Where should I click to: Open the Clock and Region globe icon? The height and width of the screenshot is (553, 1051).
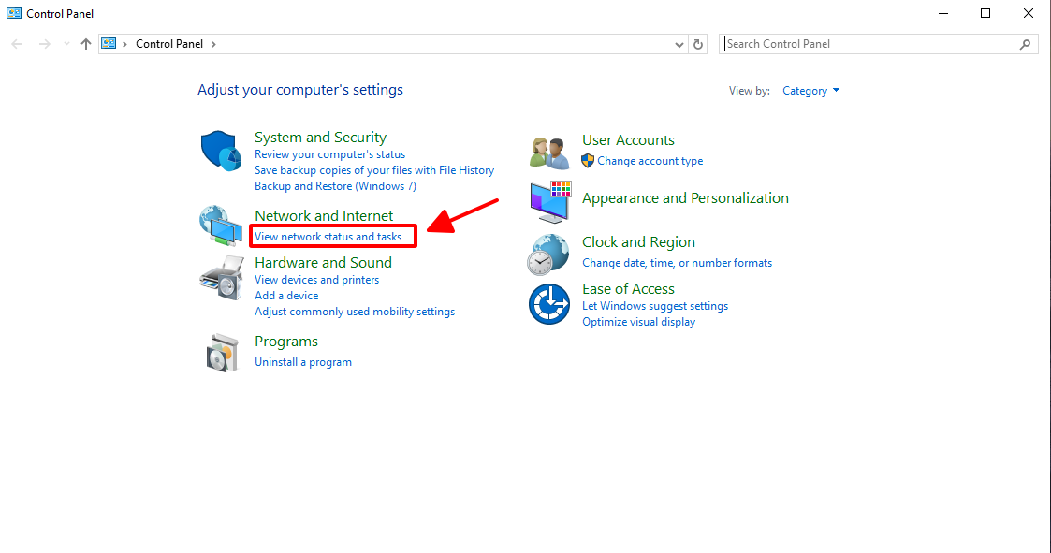coord(548,254)
